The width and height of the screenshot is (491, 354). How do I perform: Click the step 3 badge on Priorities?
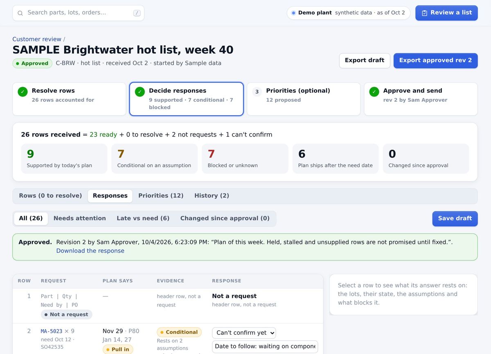pos(257,92)
